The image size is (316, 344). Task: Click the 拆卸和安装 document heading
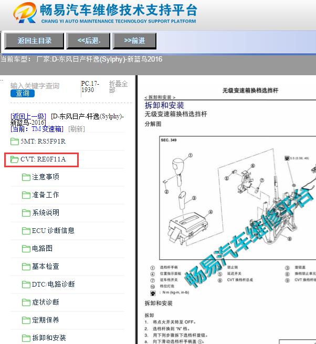point(164,105)
